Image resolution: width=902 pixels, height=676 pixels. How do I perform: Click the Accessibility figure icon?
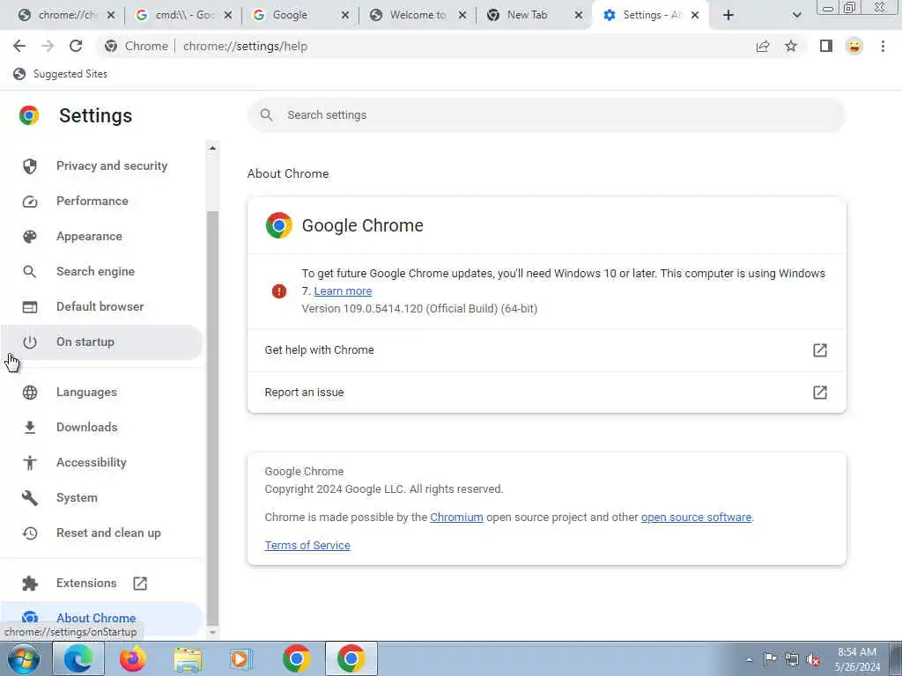(30, 463)
